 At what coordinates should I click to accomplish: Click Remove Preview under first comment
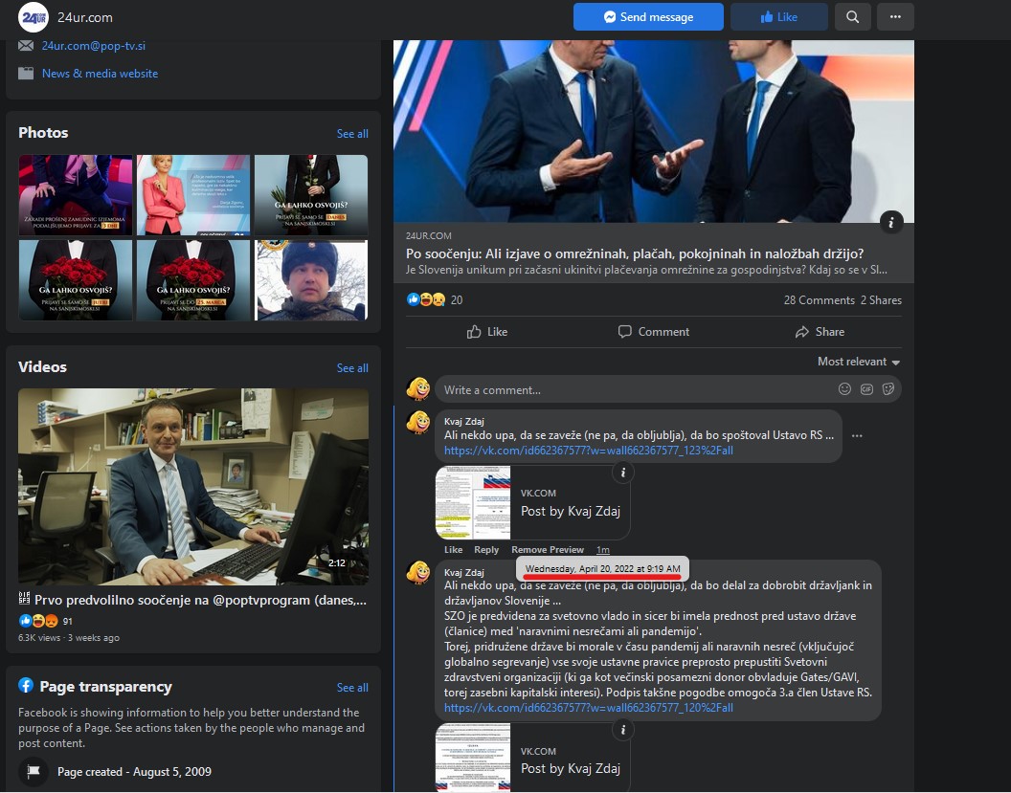point(547,550)
